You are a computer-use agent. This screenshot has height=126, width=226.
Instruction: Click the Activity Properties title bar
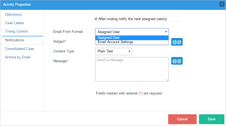109,4
